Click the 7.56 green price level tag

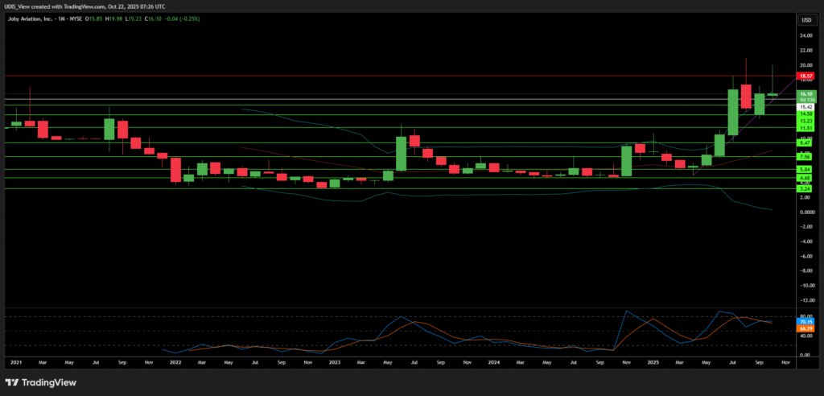tap(805, 156)
